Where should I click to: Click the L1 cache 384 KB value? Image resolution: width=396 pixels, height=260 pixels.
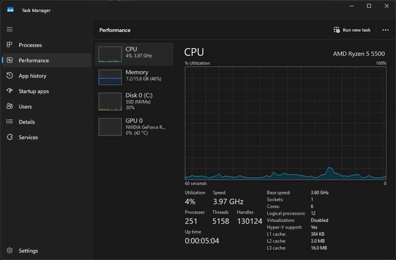[318, 234]
